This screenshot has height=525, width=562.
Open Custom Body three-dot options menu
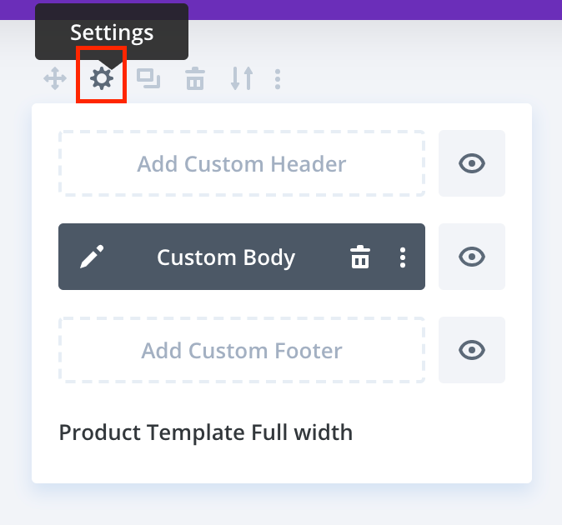pos(403,257)
